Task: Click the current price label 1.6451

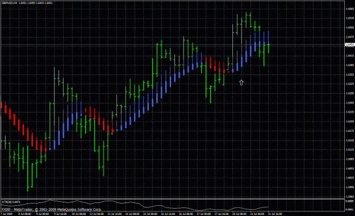Action: pos(350,45)
